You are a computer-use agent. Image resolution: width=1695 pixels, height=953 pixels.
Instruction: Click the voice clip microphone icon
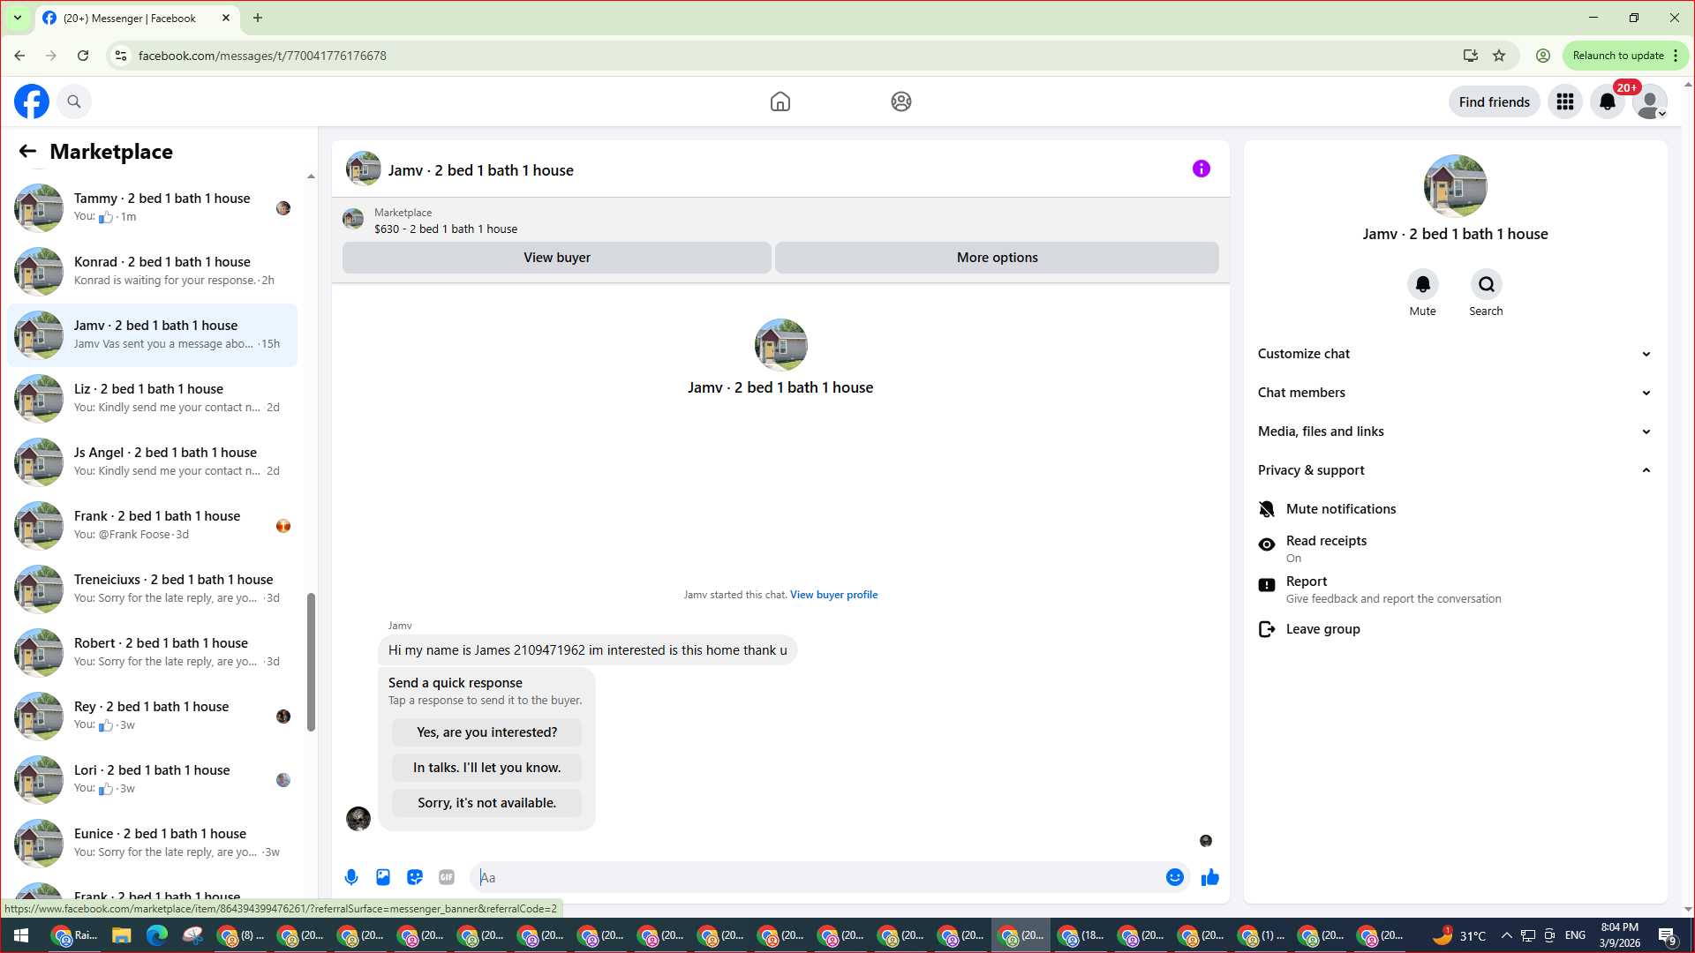(x=351, y=877)
